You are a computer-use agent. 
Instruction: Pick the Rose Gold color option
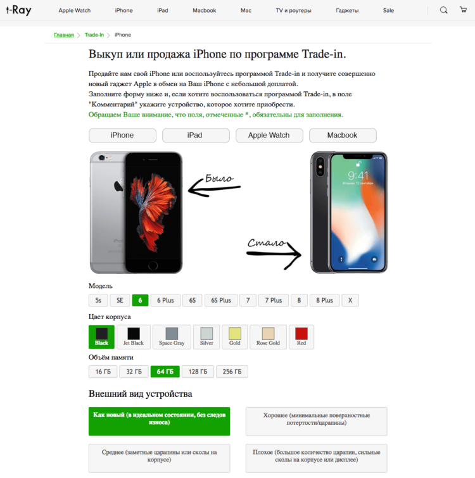(268, 337)
